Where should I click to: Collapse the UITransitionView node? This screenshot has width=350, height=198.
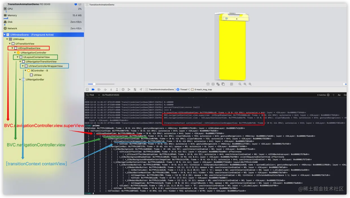10,44
